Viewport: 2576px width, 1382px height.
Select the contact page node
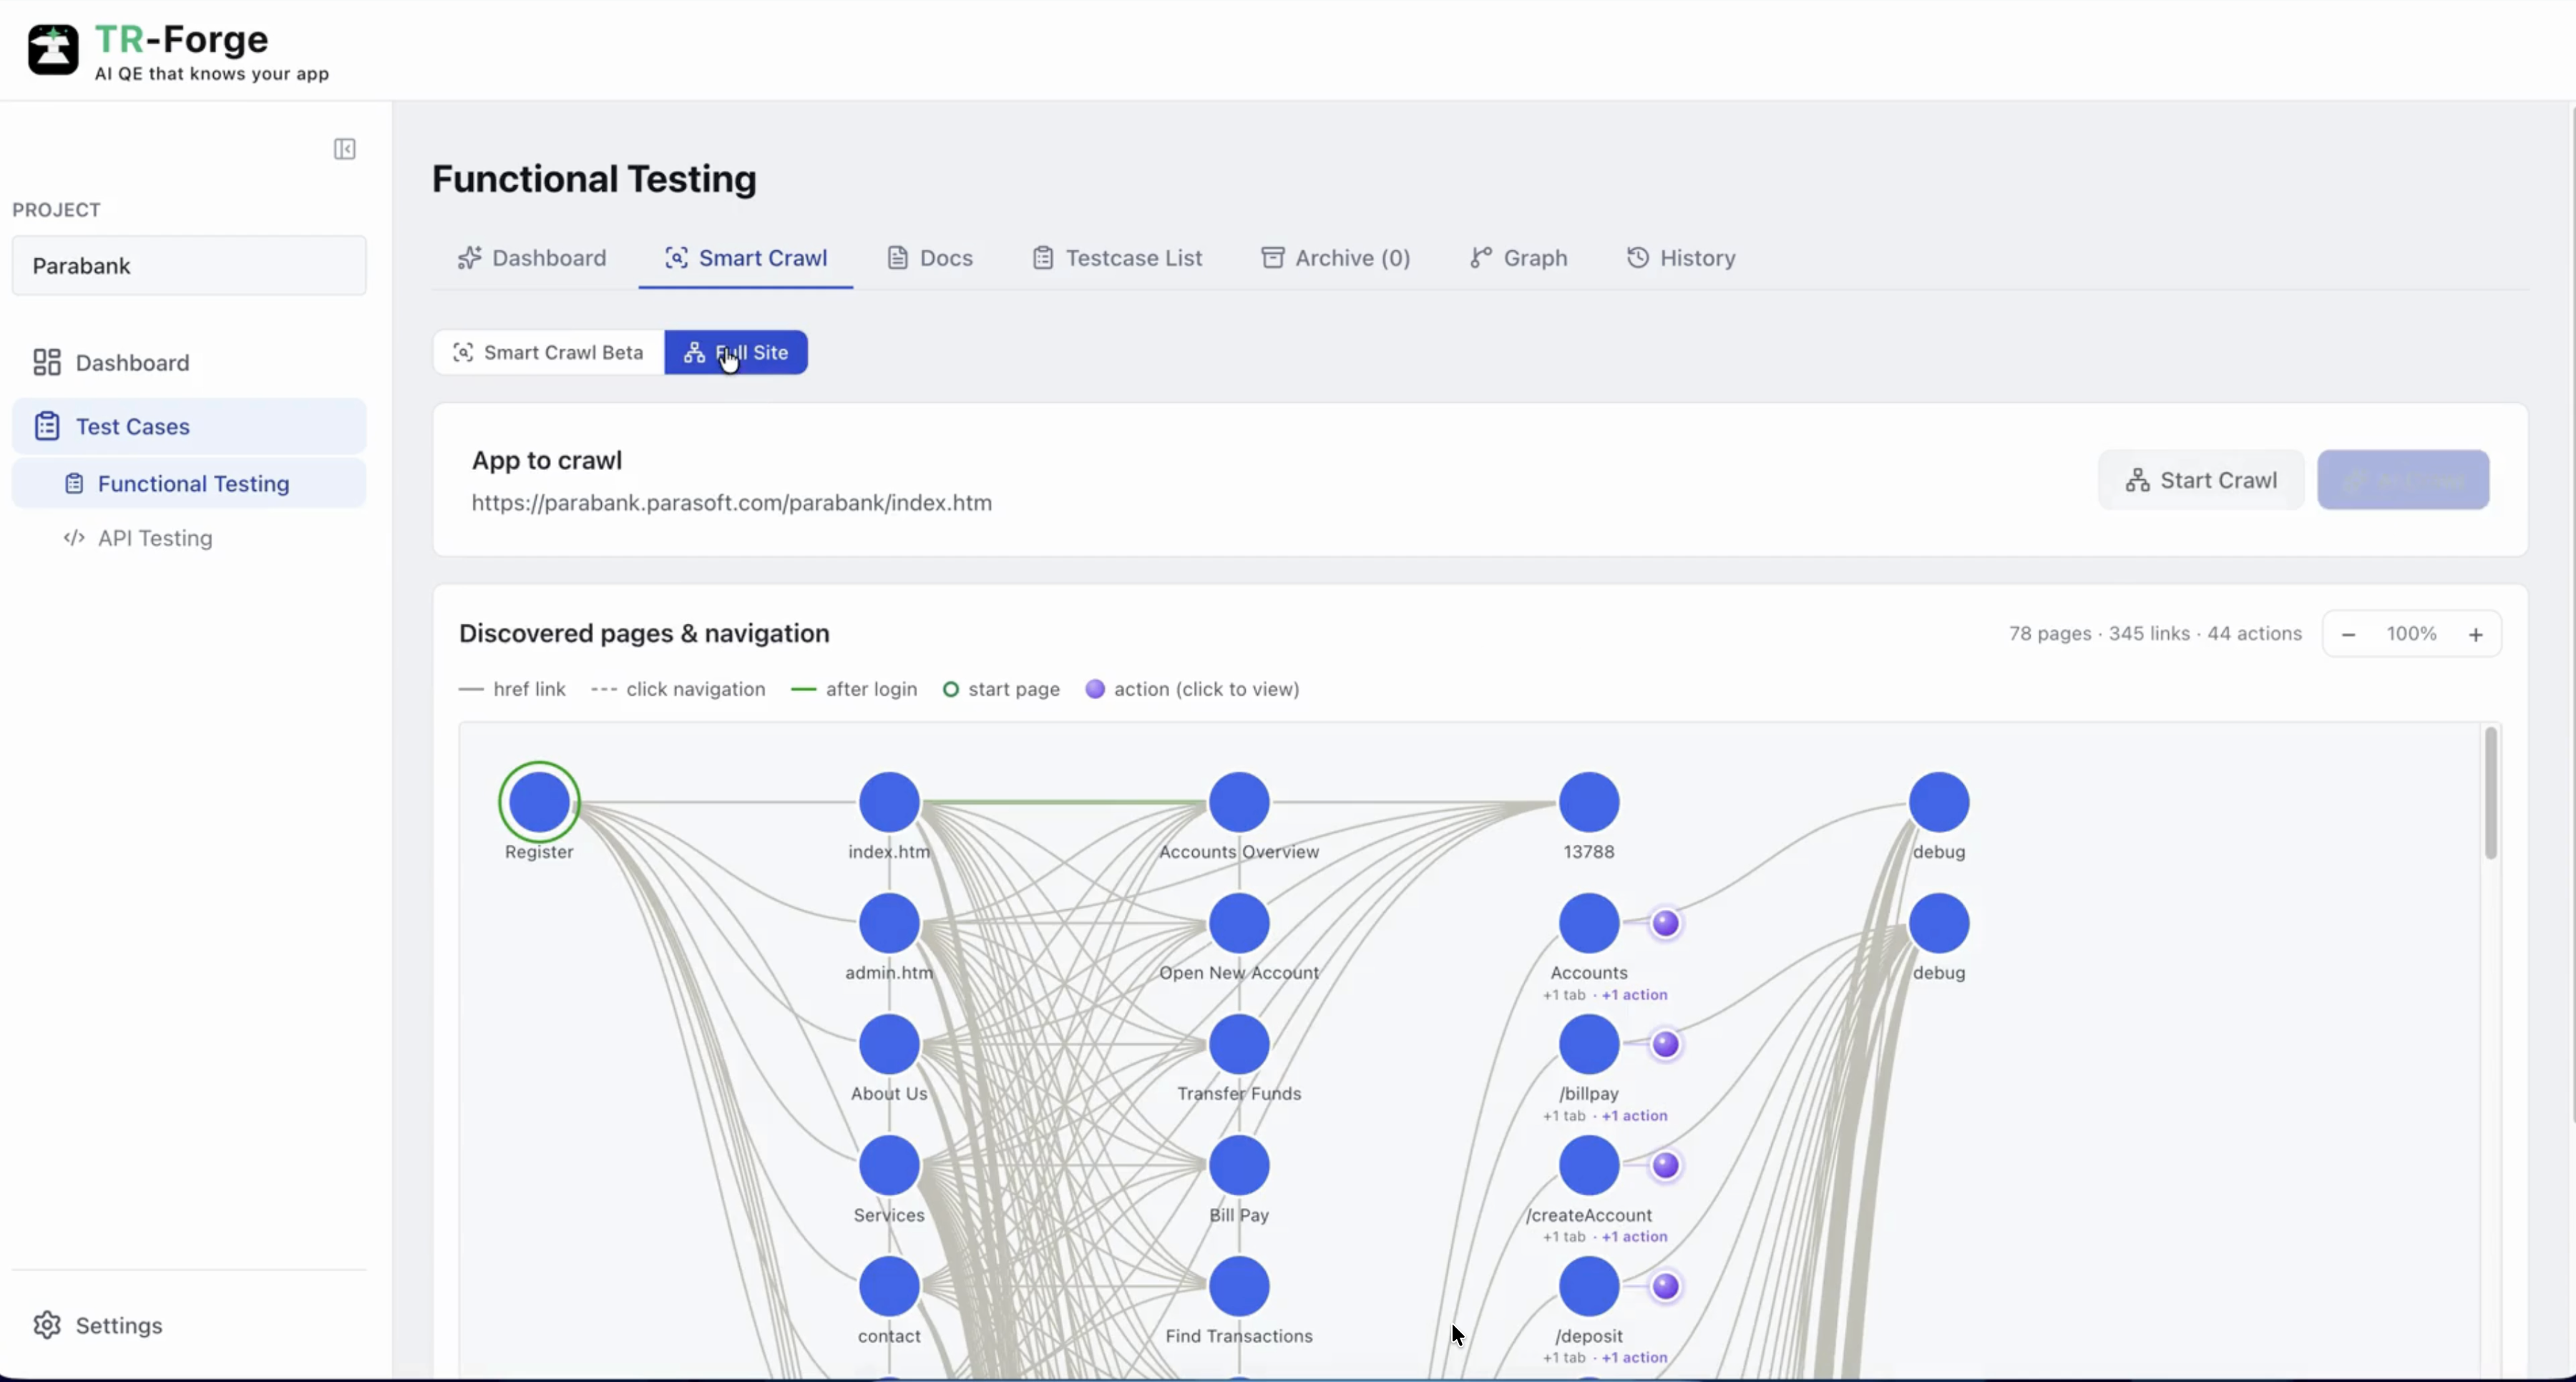[x=889, y=1286]
